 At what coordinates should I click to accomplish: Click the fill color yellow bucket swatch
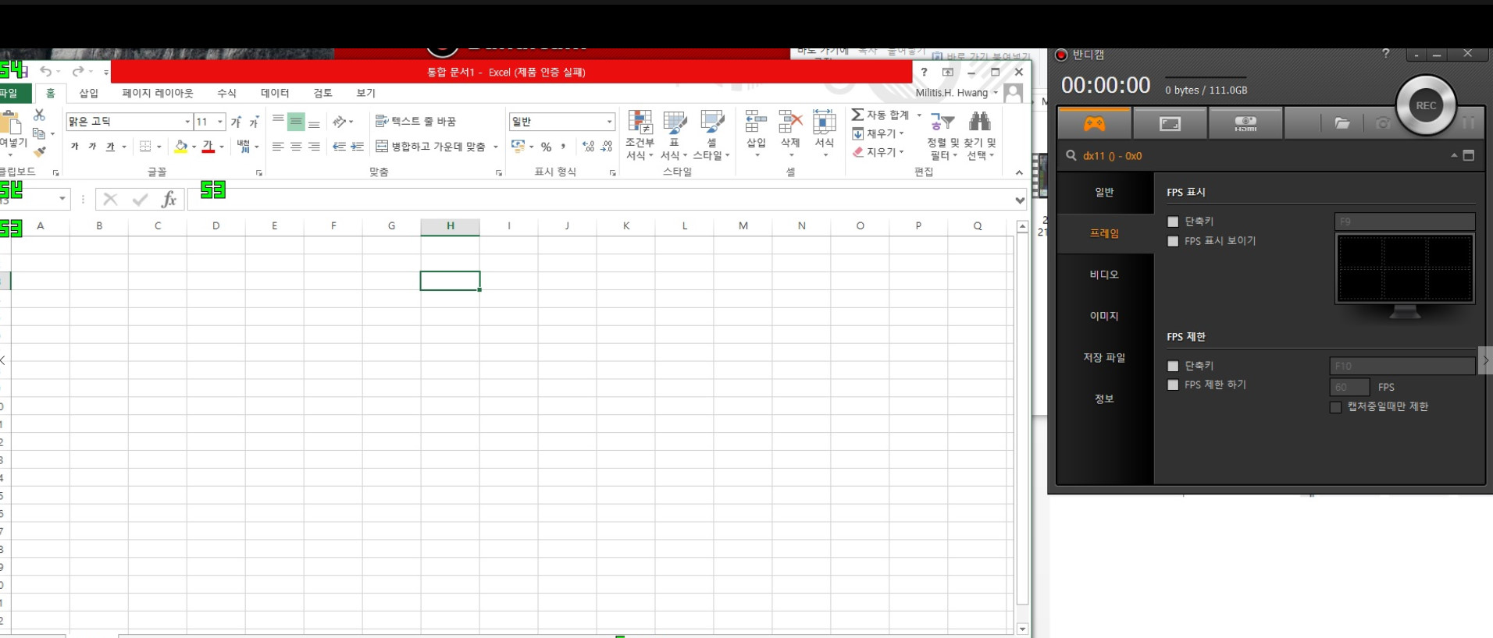(x=180, y=147)
